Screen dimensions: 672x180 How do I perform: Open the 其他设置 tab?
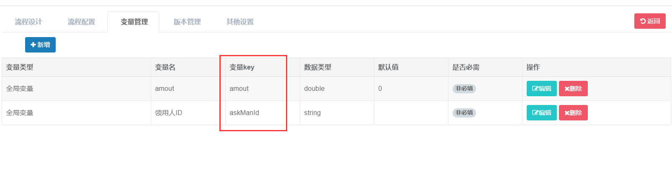(x=240, y=22)
